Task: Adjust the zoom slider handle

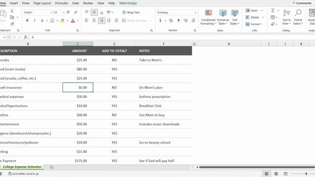Action: 306,174
